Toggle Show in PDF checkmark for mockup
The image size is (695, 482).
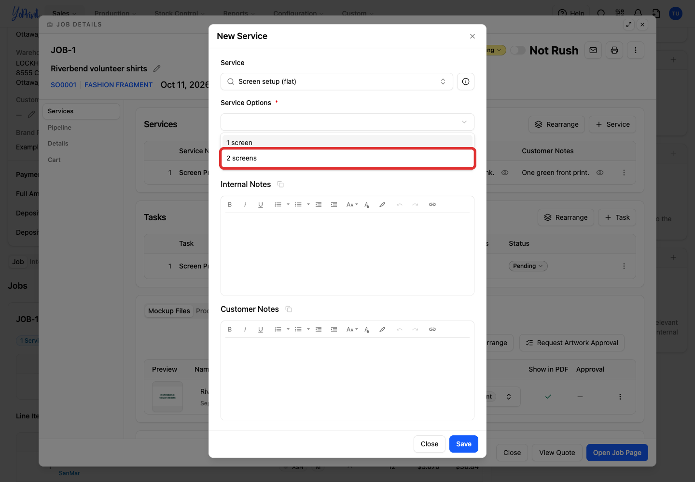(548, 397)
